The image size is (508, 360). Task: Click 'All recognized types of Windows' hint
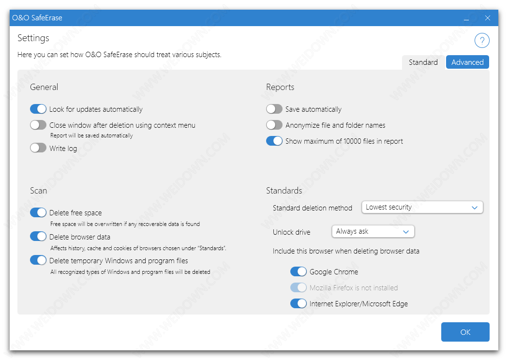130,272
